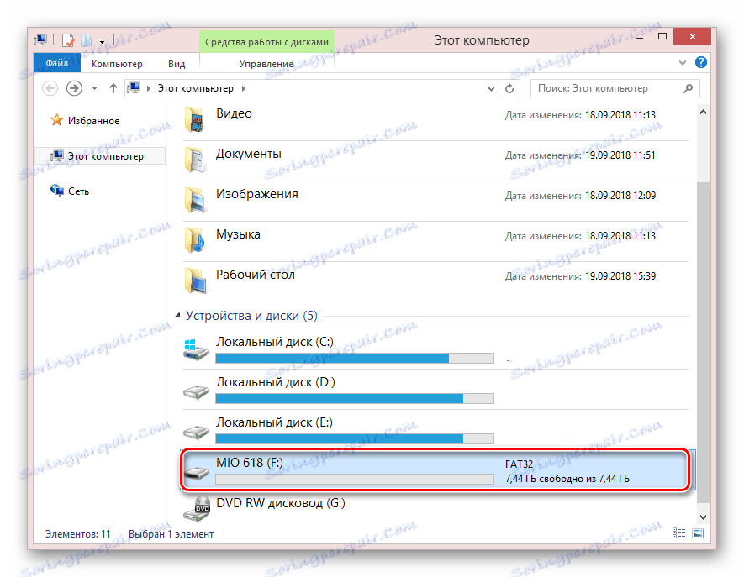The image size is (744, 577).
Task: Click the Сеть network icon in the sidebar
Action: 57,191
